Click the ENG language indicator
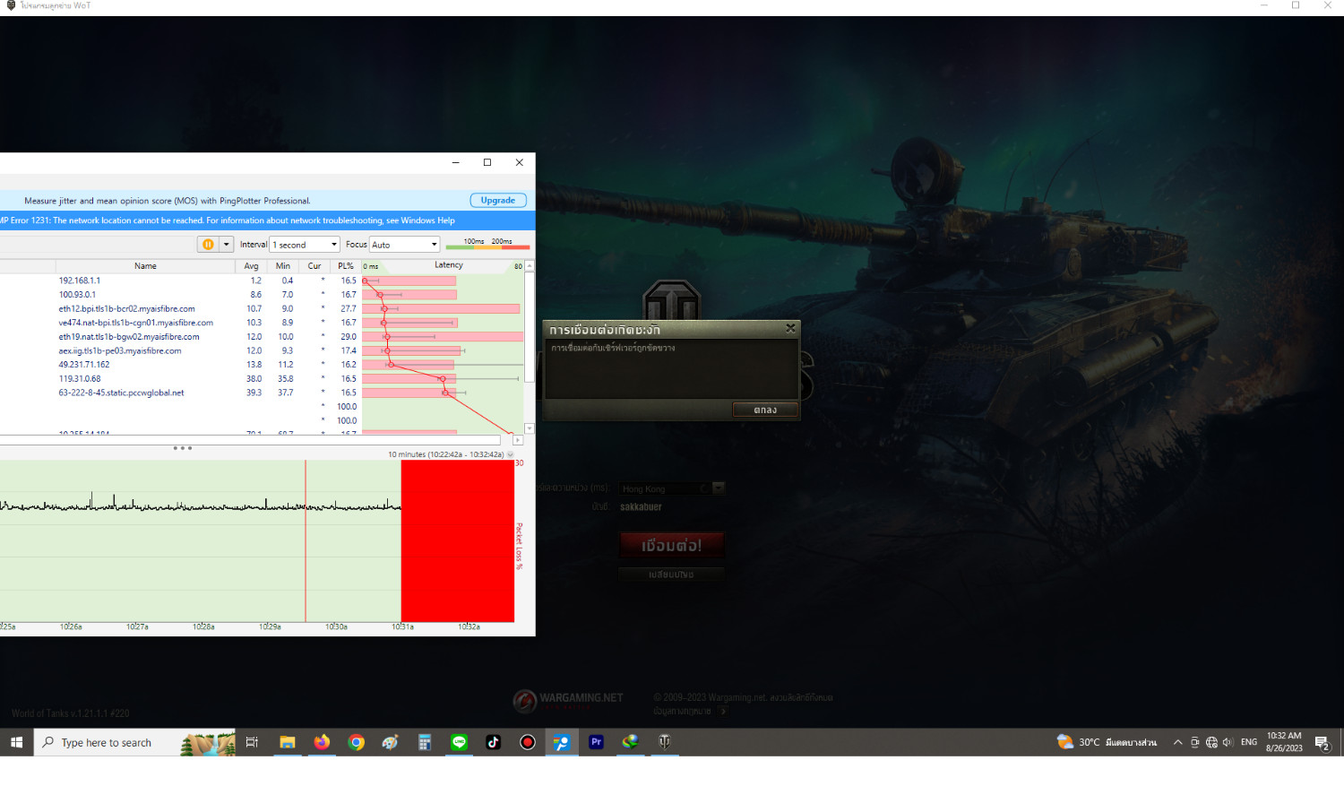 (x=1249, y=742)
